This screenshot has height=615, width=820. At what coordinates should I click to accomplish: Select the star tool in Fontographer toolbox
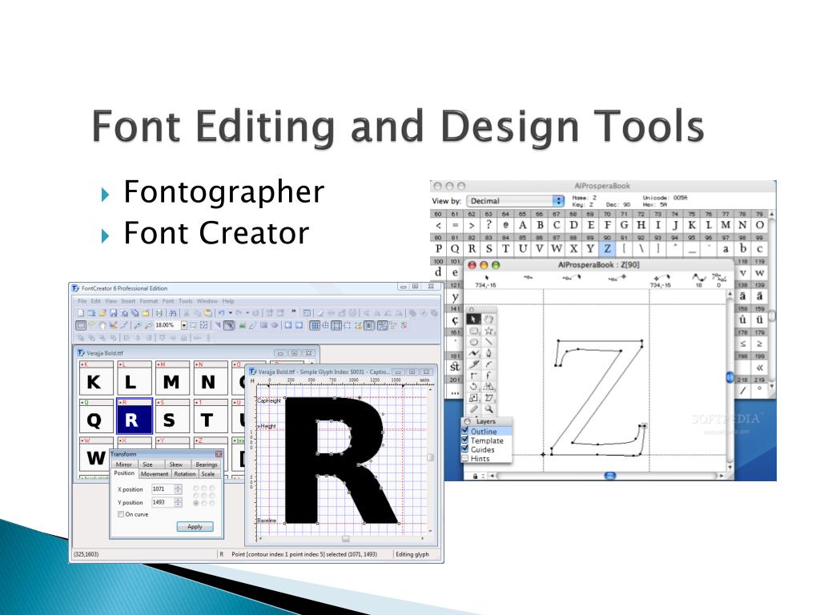pyautogui.click(x=488, y=331)
